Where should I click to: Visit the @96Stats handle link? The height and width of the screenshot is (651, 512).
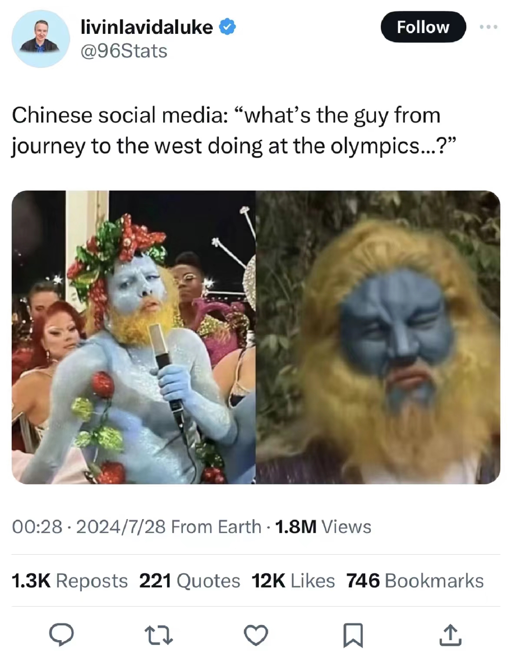pos(124,51)
